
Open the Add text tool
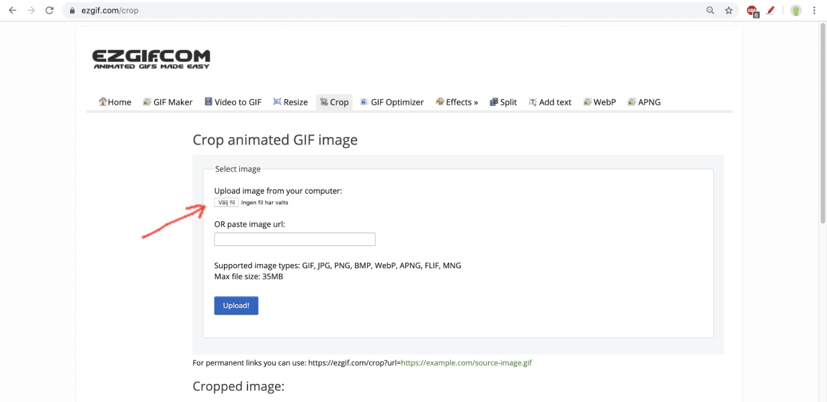[x=550, y=102]
